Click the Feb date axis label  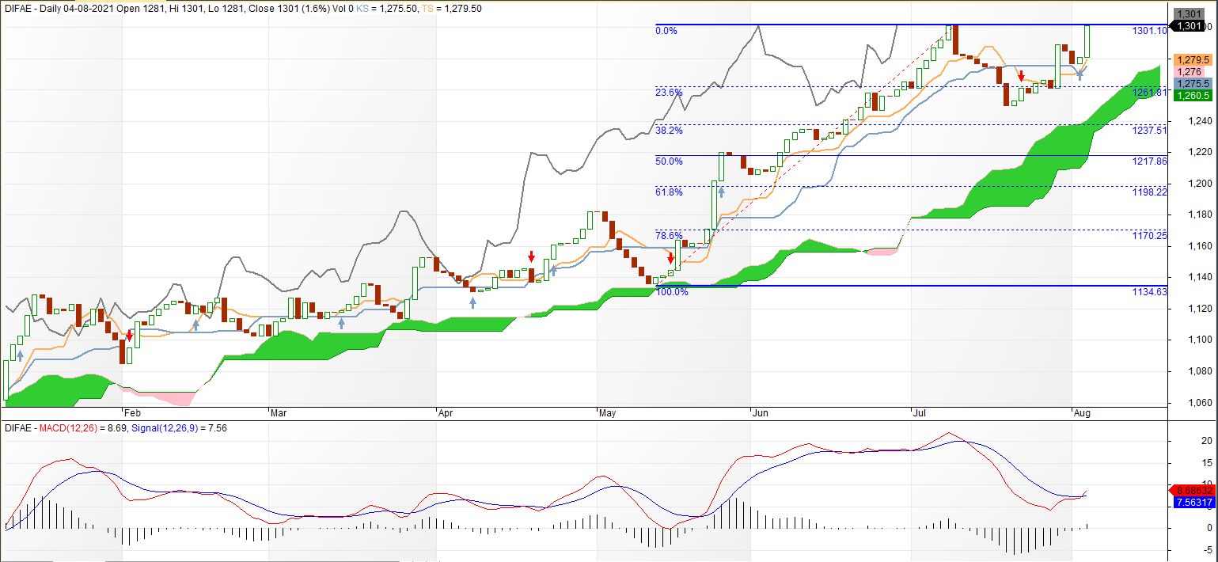(132, 413)
